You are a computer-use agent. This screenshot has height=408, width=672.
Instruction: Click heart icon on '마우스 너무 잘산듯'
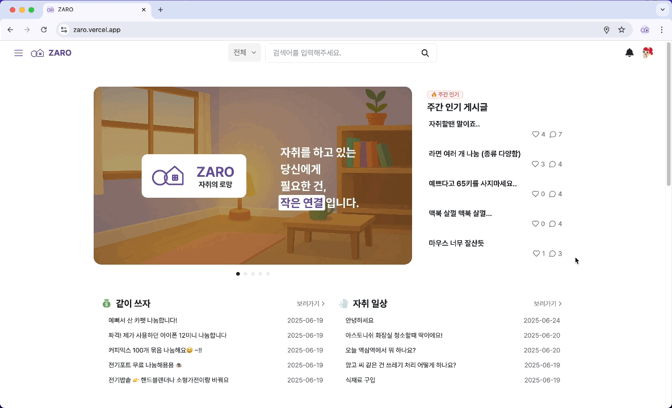536,254
